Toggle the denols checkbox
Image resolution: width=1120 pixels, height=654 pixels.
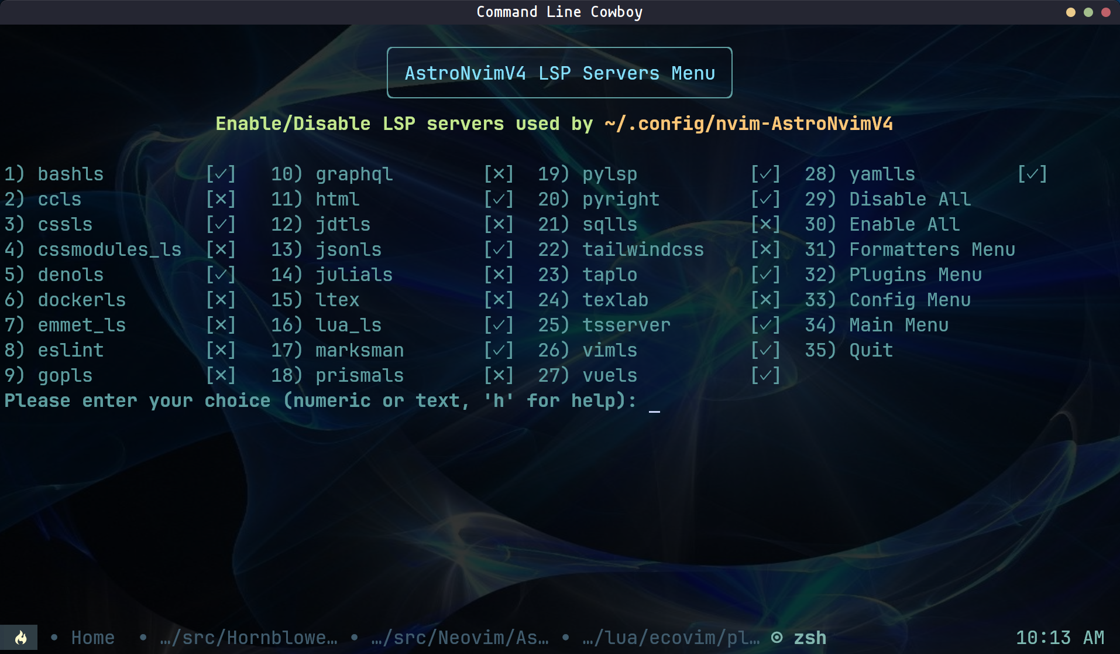221,275
